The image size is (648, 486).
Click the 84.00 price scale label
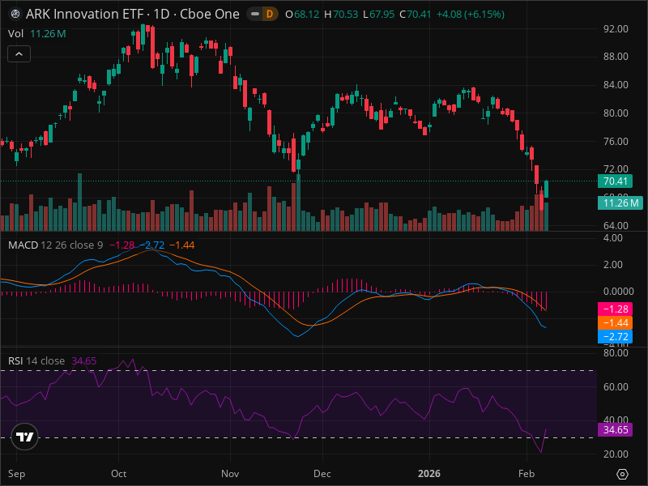[x=616, y=85]
